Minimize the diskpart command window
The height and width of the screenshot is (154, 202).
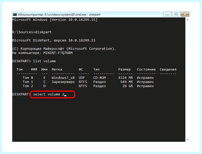(167, 14)
